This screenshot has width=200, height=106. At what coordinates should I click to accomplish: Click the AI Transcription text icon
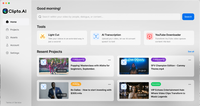pyautogui.click(x=96, y=36)
